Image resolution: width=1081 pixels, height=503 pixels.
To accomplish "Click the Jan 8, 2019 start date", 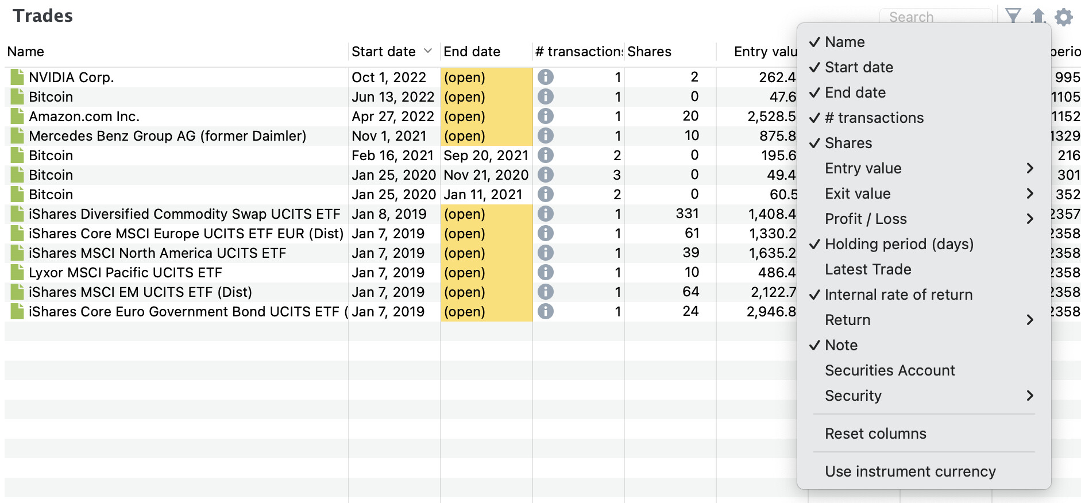I will point(389,214).
